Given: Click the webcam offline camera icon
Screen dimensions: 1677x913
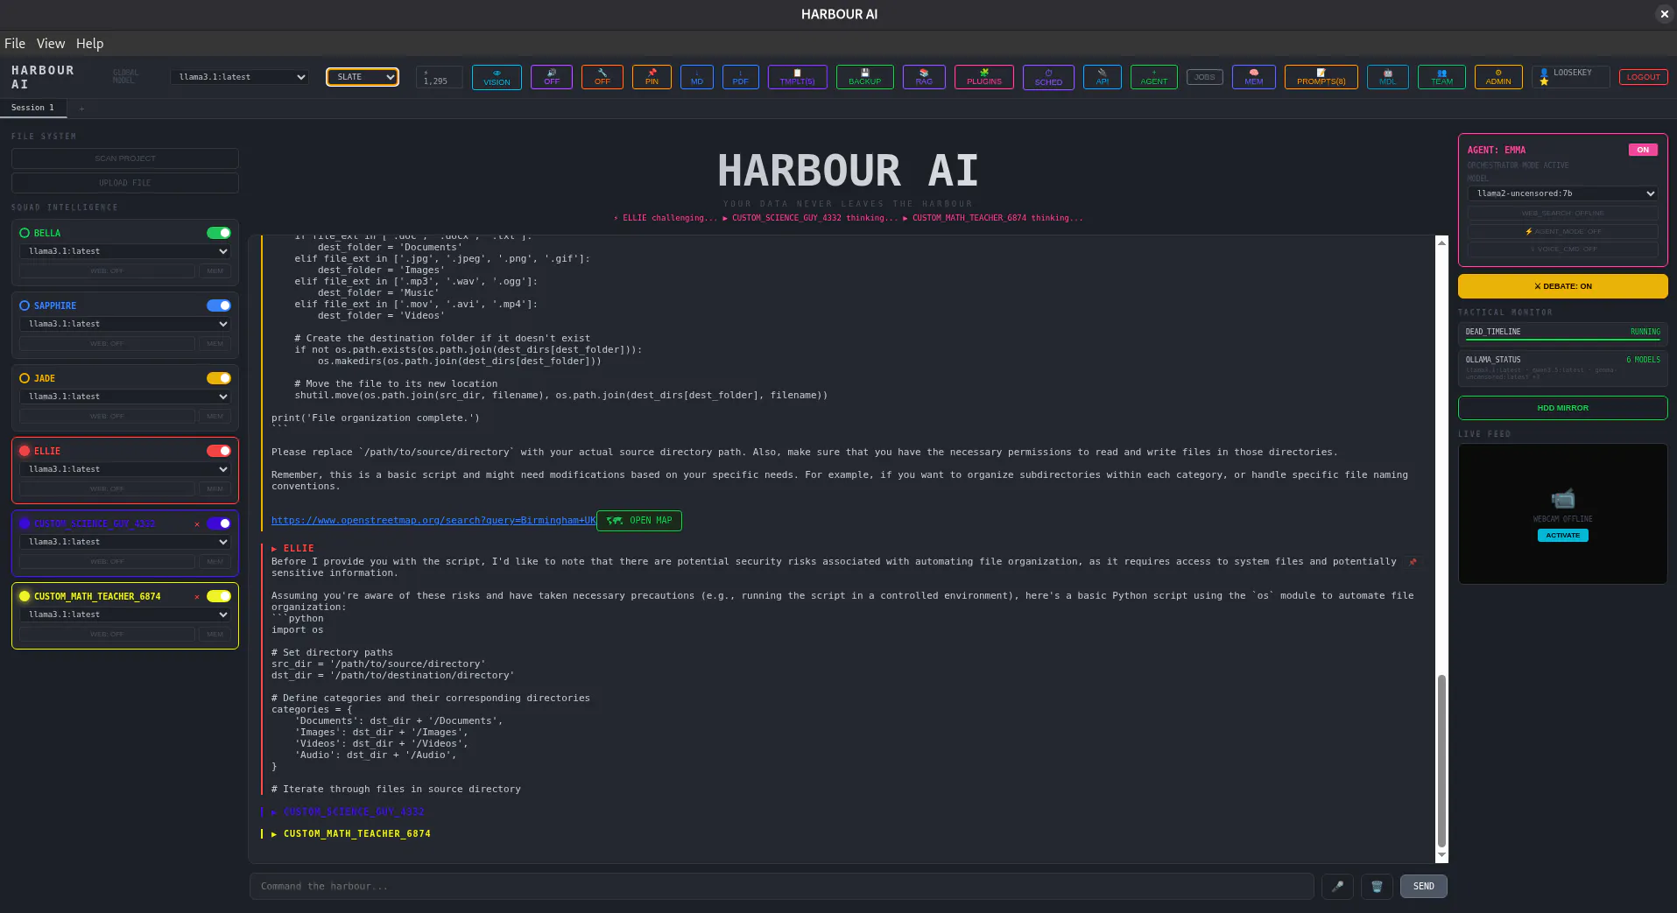Looking at the screenshot, I should (x=1563, y=499).
